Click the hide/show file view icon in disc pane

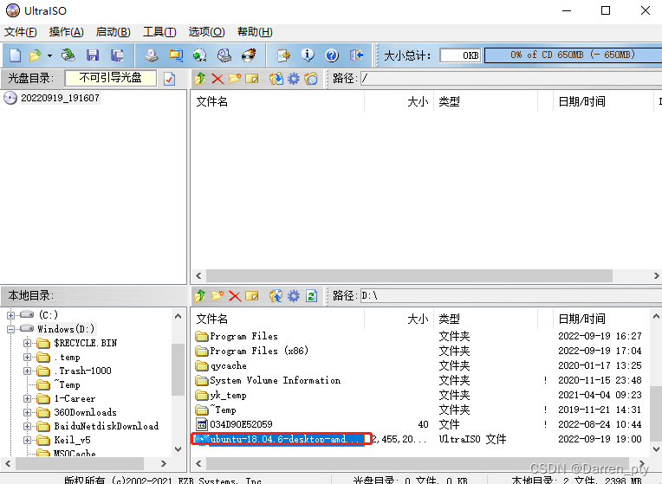tap(311, 79)
